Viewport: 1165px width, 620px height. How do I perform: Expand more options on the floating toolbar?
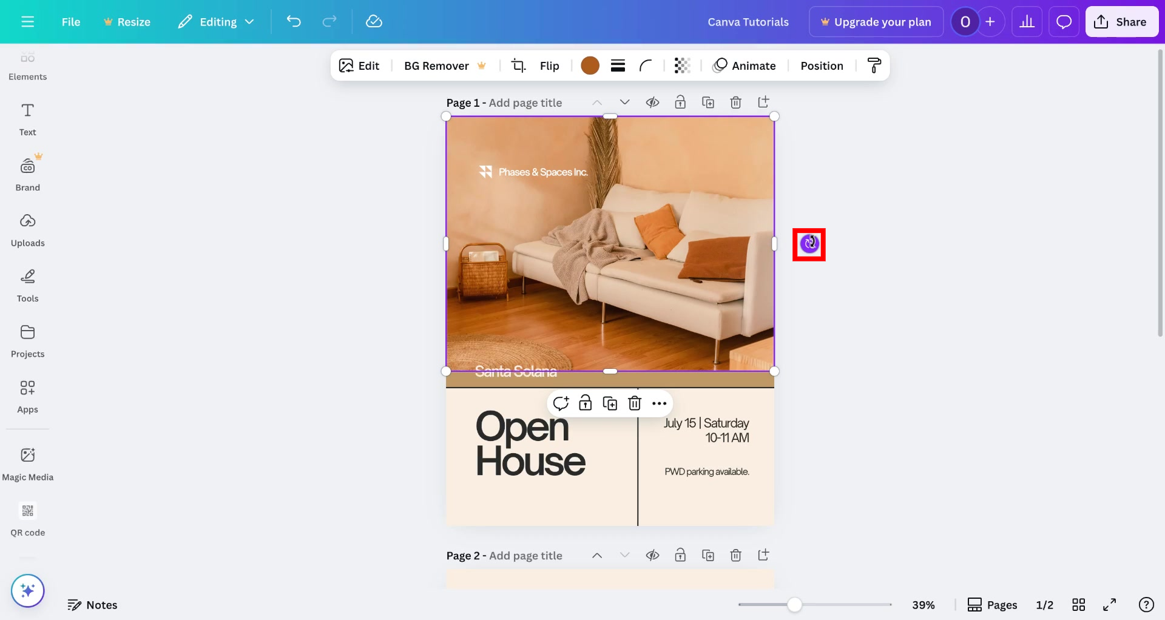coord(660,403)
